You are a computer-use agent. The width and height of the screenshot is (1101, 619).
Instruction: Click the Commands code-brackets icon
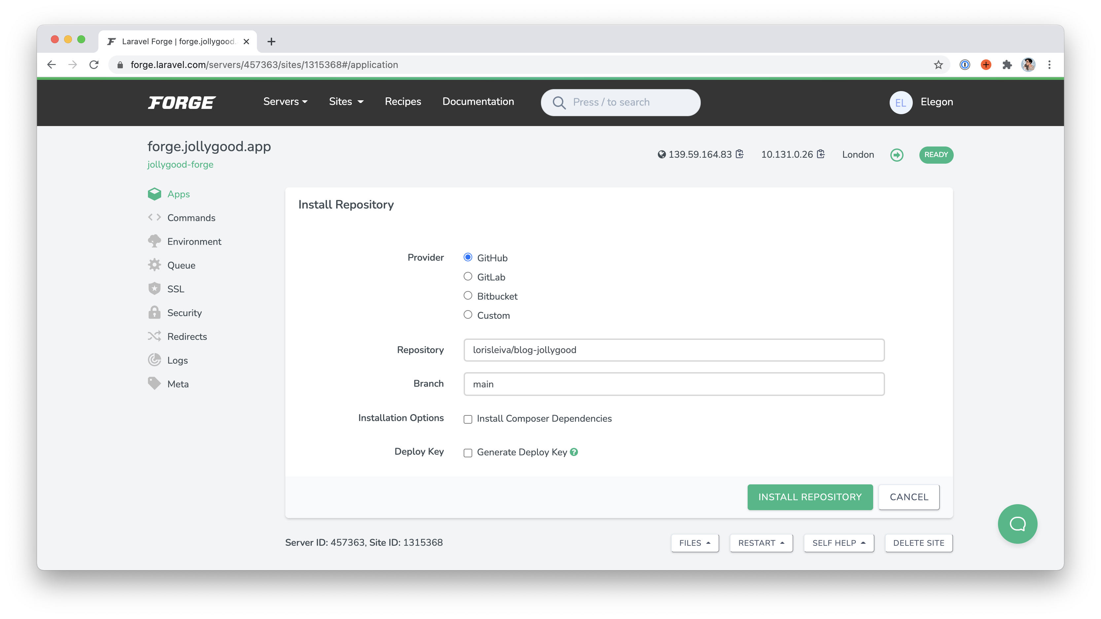pyautogui.click(x=154, y=217)
